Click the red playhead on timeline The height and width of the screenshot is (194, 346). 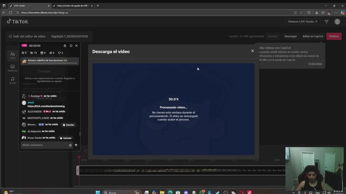click(79, 158)
